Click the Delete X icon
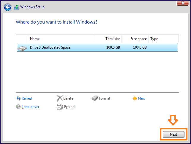 point(60,98)
